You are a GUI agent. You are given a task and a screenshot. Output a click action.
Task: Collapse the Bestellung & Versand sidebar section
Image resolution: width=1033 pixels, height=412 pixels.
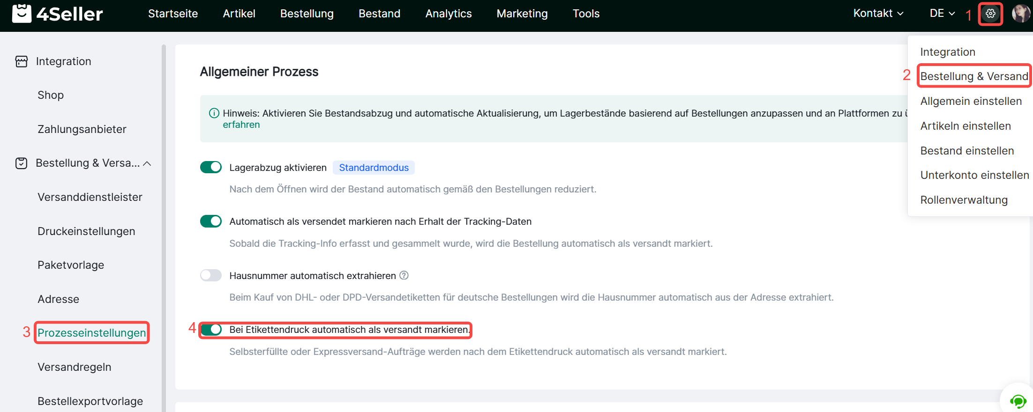tap(147, 163)
